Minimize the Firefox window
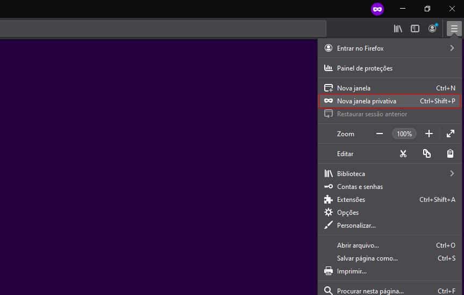Viewport: 464px width, 295px height. tap(403, 9)
